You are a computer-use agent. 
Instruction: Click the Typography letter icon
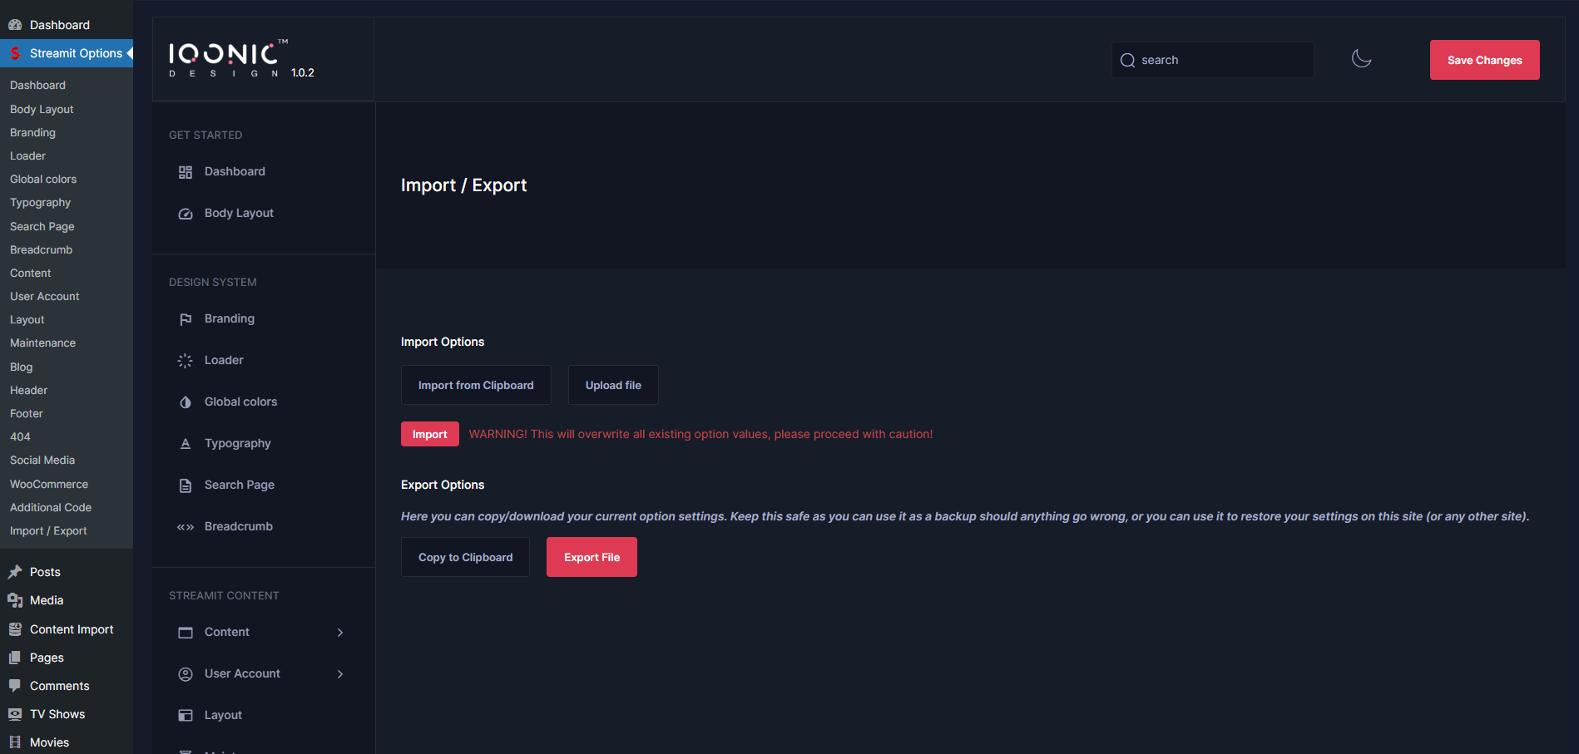click(186, 444)
